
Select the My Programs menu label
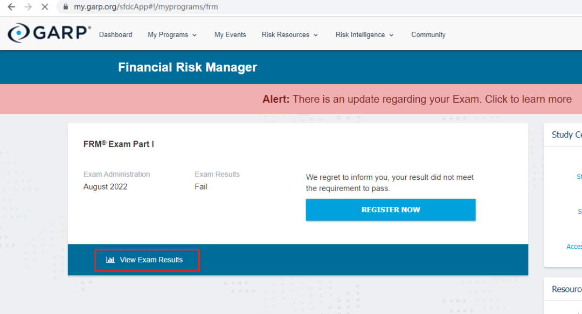pyautogui.click(x=168, y=34)
